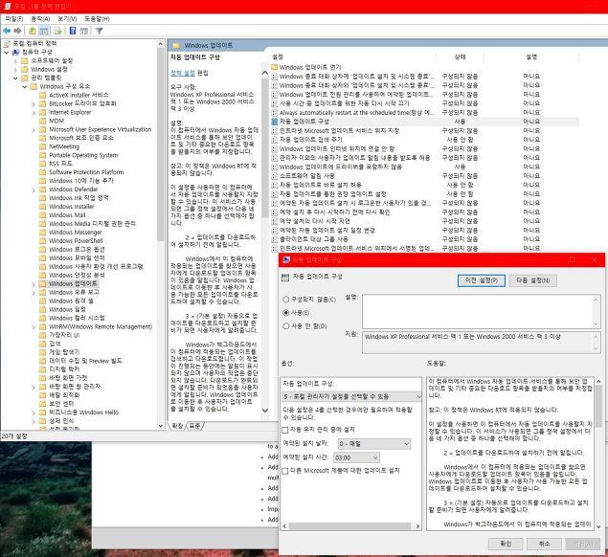The height and width of the screenshot is (557, 608).
Task: Click the Export list toolbar icon
Action: coord(57,31)
